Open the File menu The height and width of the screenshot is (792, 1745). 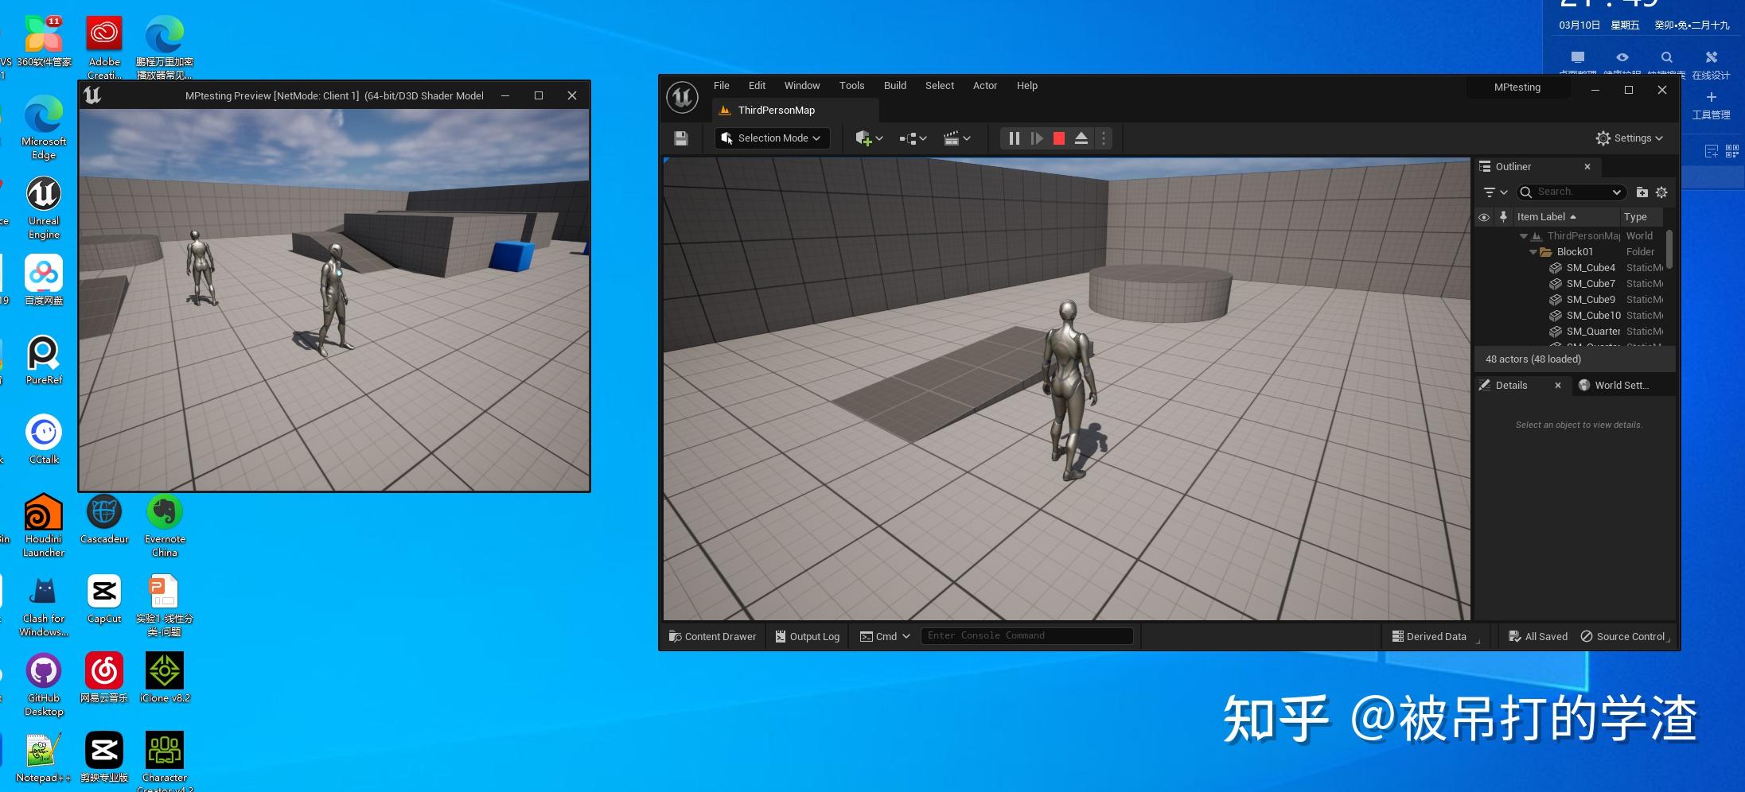coord(722,86)
